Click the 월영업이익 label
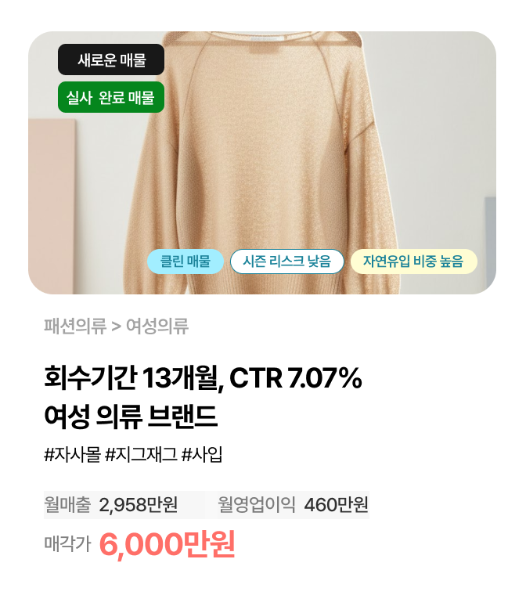The image size is (526, 606). point(256,504)
